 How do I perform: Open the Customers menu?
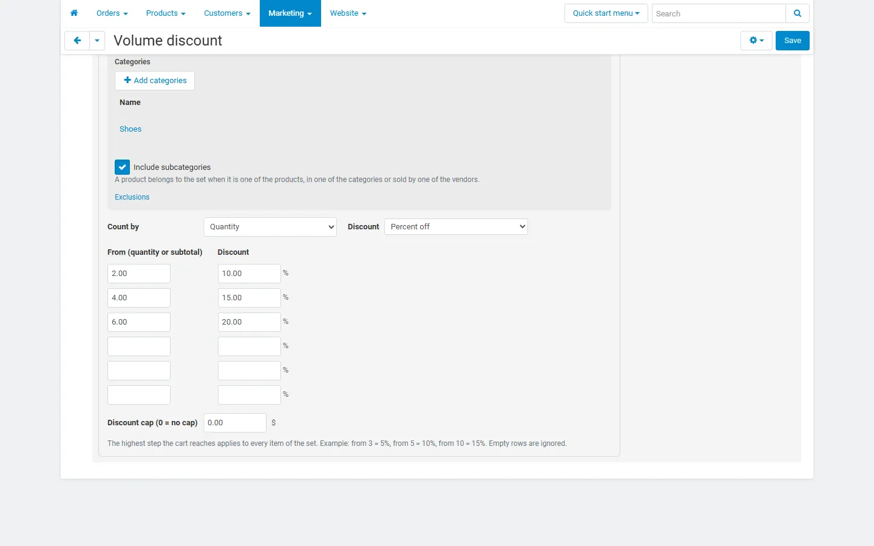(x=227, y=13)
